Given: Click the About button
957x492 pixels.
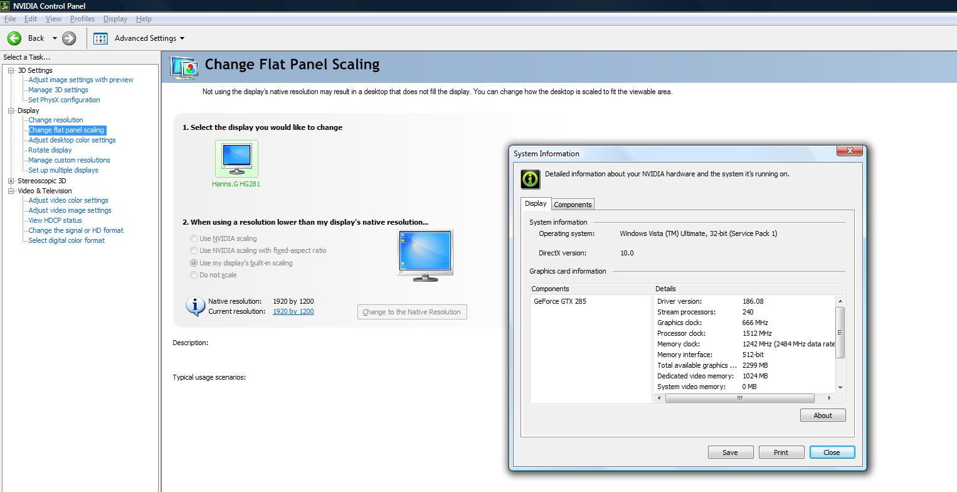Looking at the screenshot, I should (823, 415).
